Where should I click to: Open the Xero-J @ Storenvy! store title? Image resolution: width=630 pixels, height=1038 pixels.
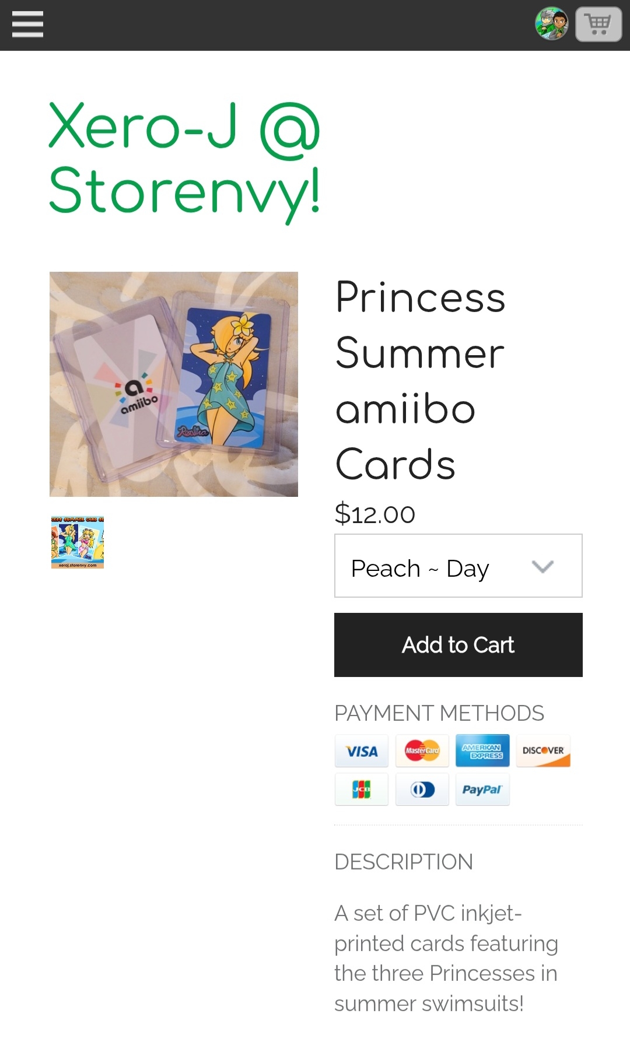point(185,159)
